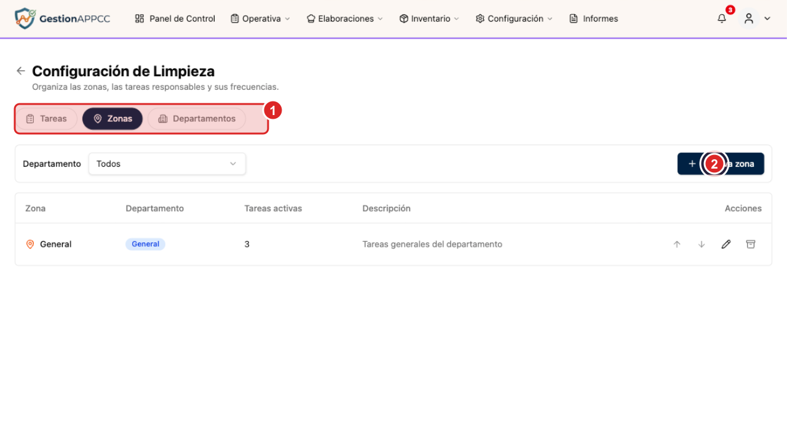Click the Zona column header
The height and width of the screenshot is (443, 787).
click(36, 209)
